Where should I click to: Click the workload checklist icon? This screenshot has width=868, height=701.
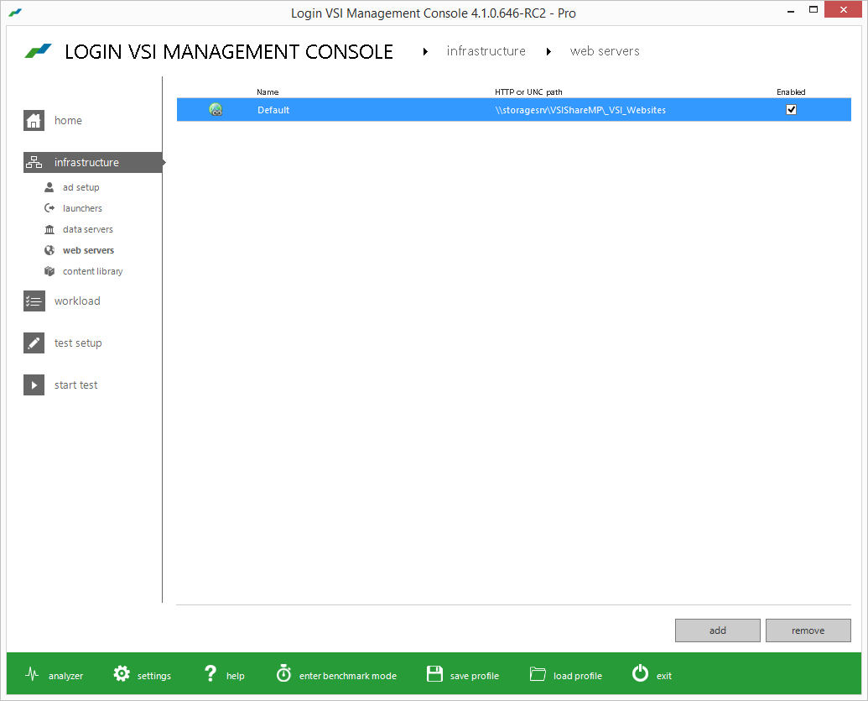click(x=34, y=301)
